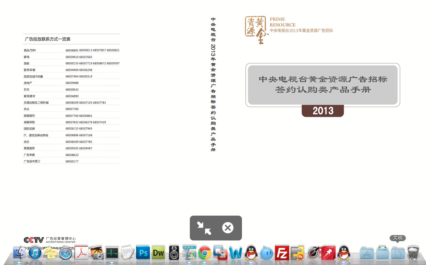This screenshot has height=265, width=426.
Task: Select the 日化 row label
Action: 27,90
